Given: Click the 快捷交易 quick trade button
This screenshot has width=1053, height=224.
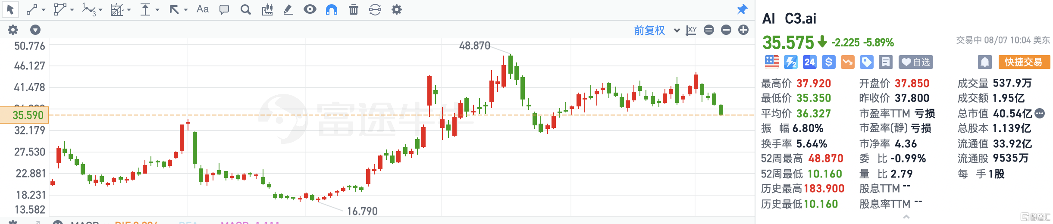Looking at the screenshot, I should (x=1024, y=62).
